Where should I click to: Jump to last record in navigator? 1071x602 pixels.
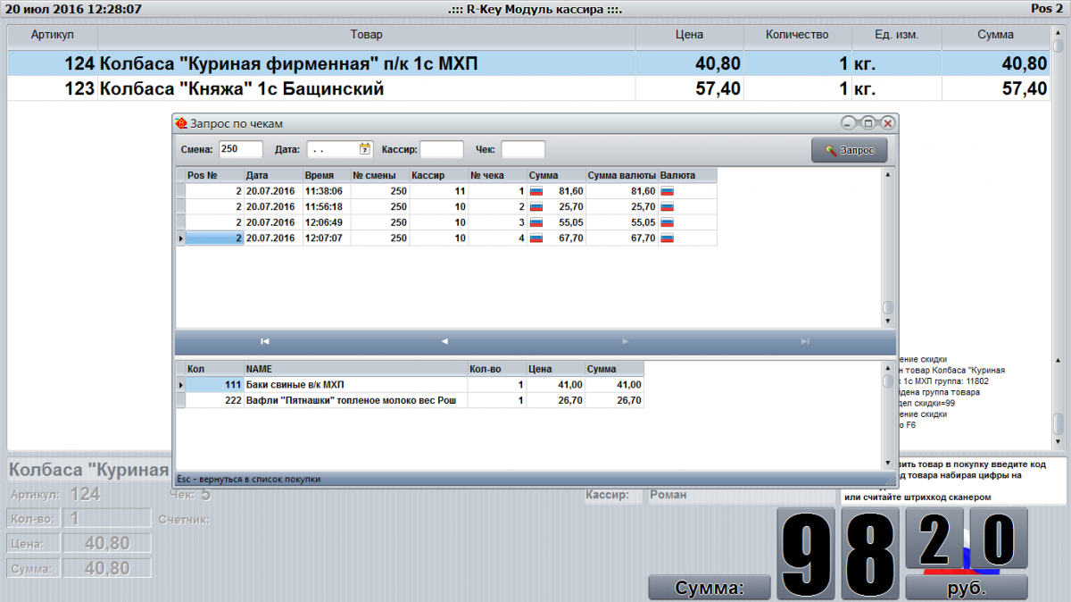805,341
